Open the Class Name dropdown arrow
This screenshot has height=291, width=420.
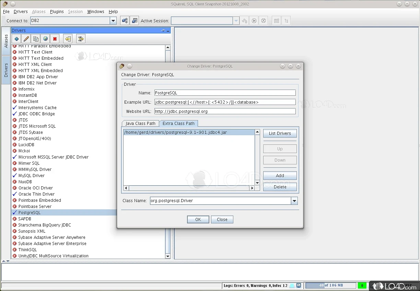click(x=294, y=201)
